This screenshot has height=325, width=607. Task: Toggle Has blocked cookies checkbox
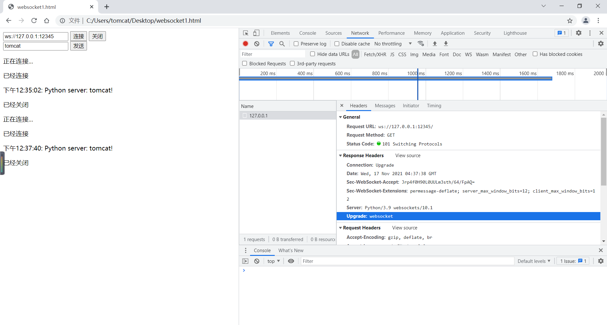click(535, 54)
